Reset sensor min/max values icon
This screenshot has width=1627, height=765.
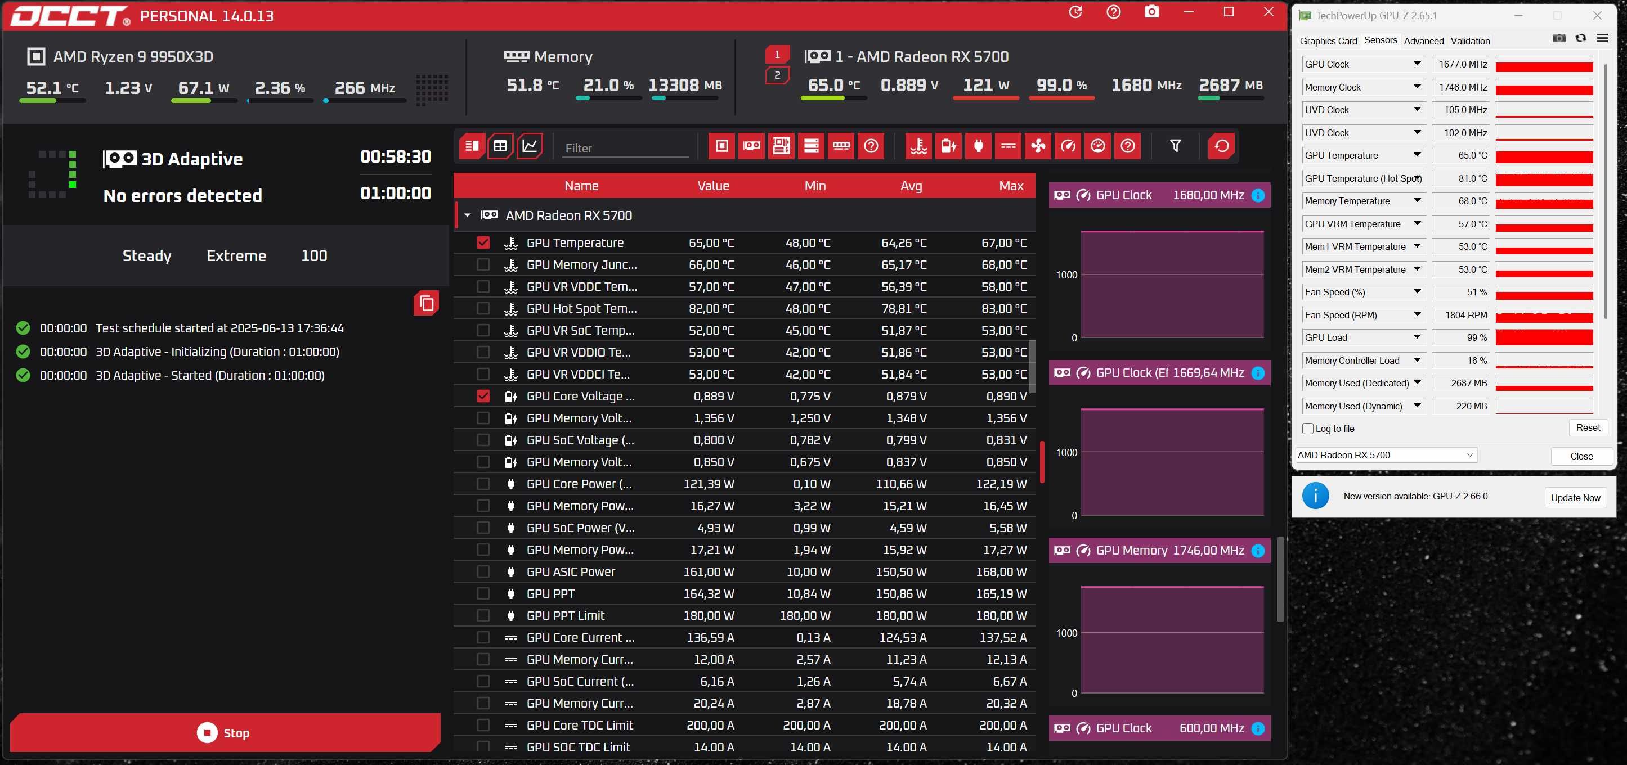[x=1221, y=146]
